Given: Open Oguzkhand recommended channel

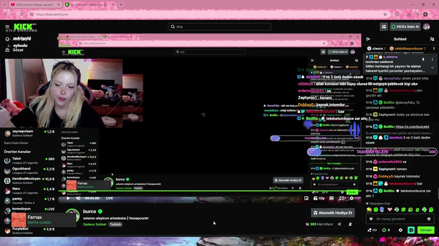Looking at the screenshot, I should pyautogui.click(x=29, y=170).
